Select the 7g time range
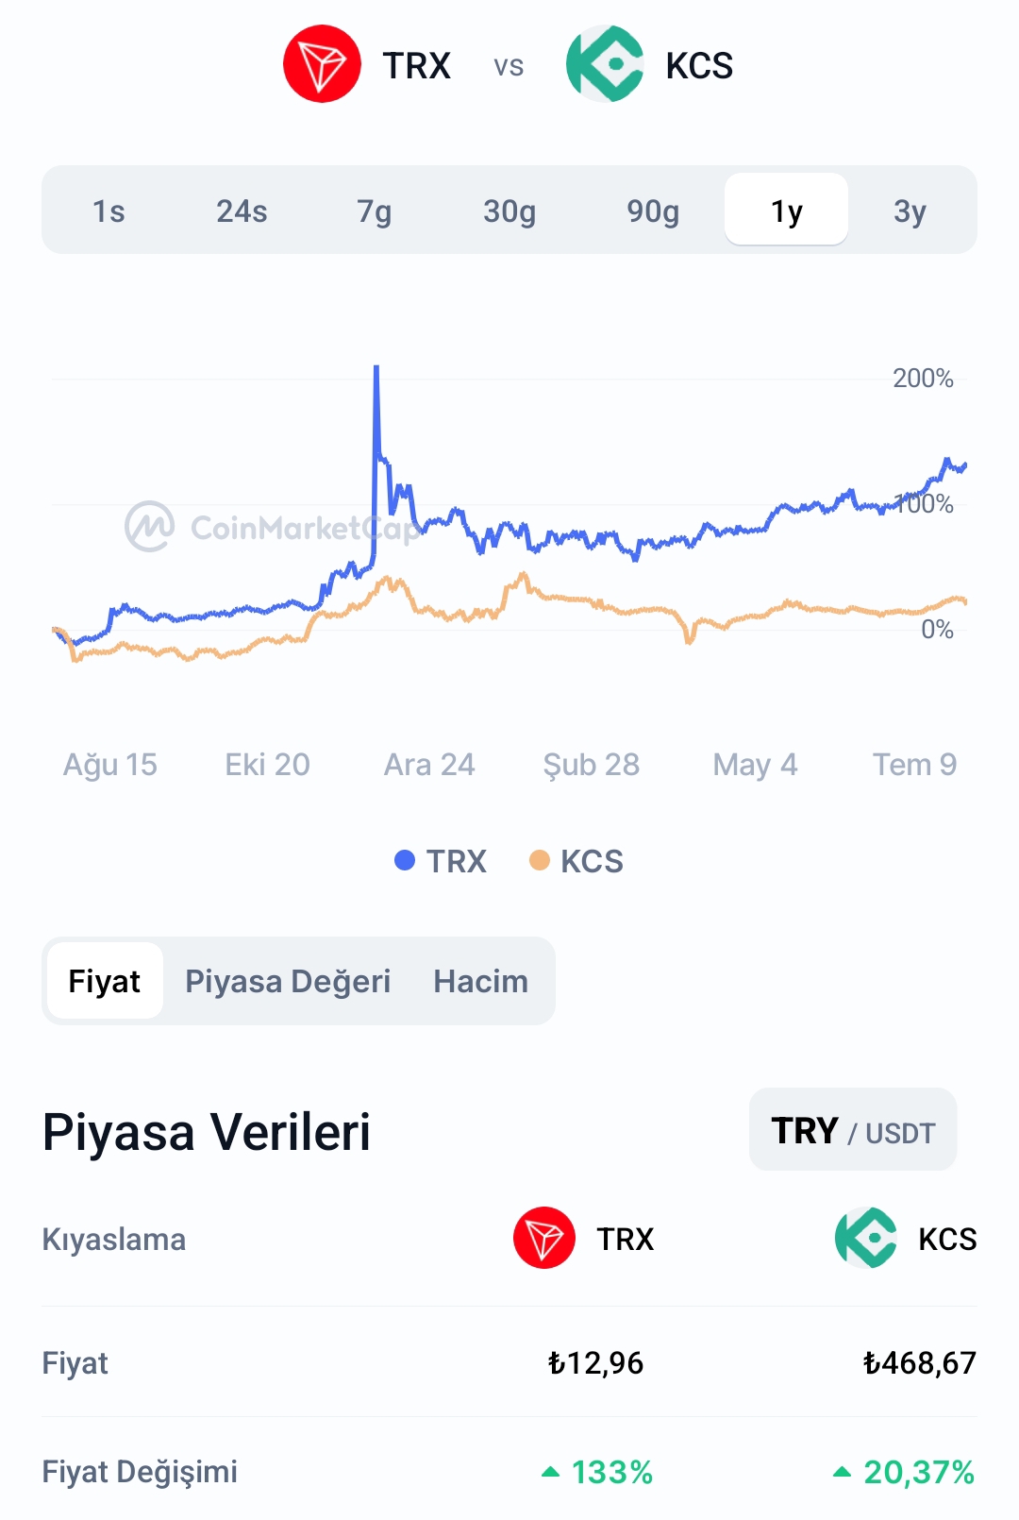The height and width of the screenshot is (1520, 1019). coord(375,211)
